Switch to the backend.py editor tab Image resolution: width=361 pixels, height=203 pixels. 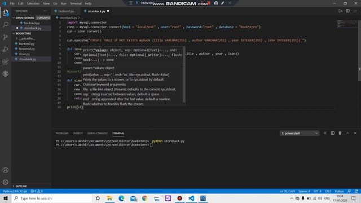[x=65, y=11]
